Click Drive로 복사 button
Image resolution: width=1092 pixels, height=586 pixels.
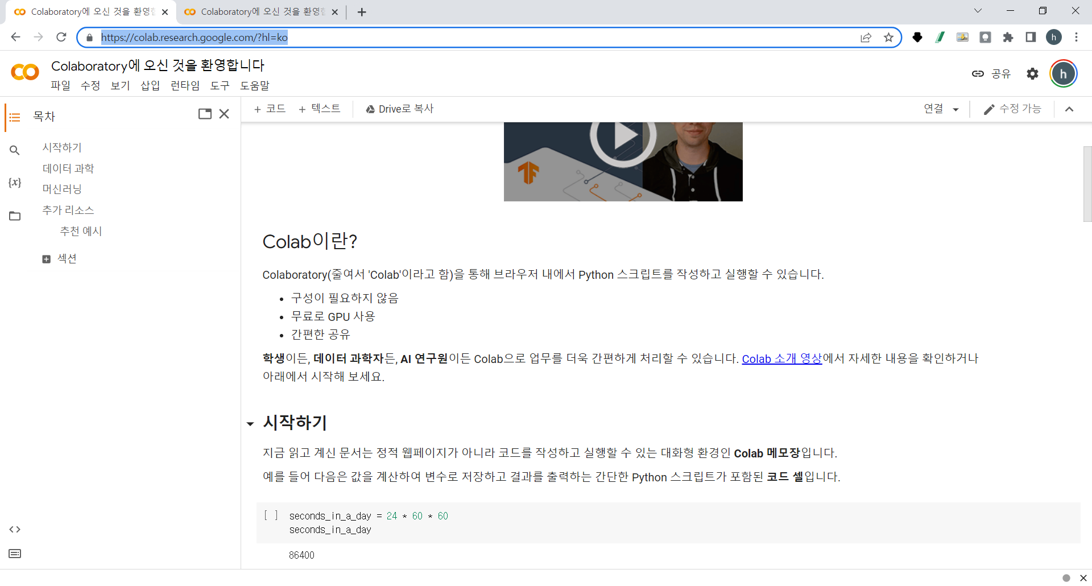click(400, 109)
